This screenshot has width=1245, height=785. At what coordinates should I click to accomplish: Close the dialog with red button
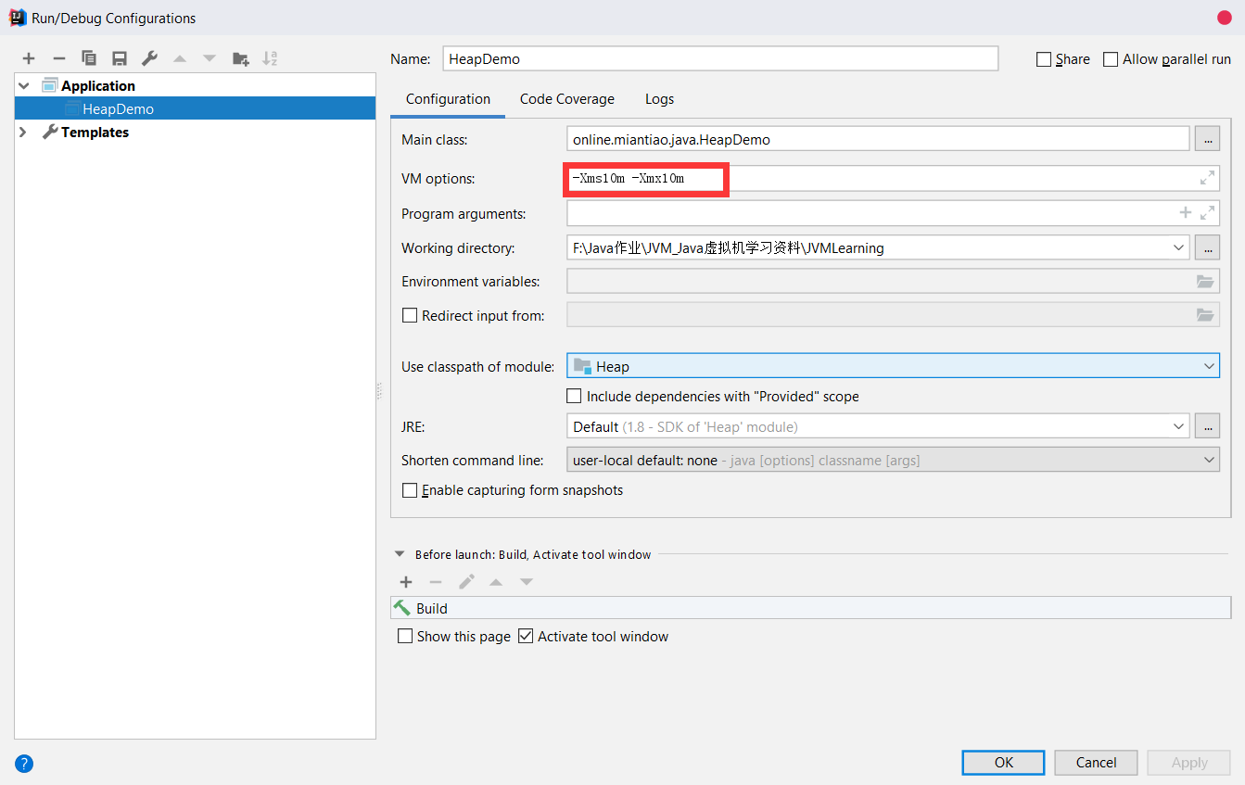tap(1224, 18)
